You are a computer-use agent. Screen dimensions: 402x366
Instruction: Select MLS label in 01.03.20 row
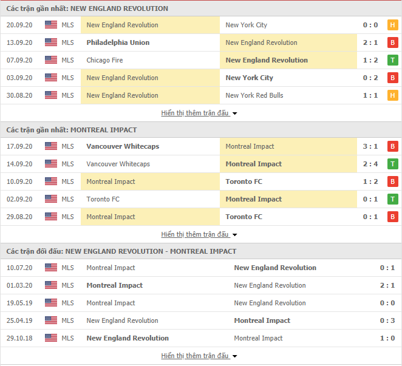[67, 285]
